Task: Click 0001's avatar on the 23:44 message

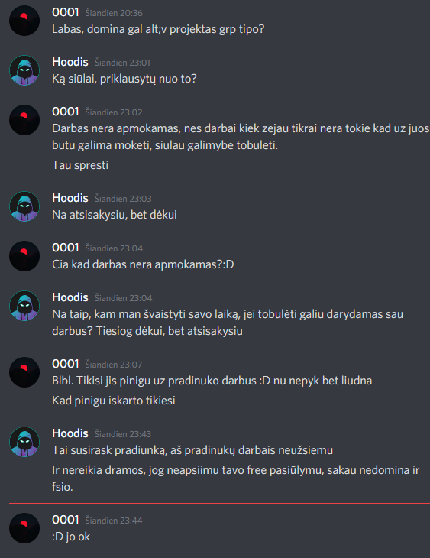Action: pos(24,528)
